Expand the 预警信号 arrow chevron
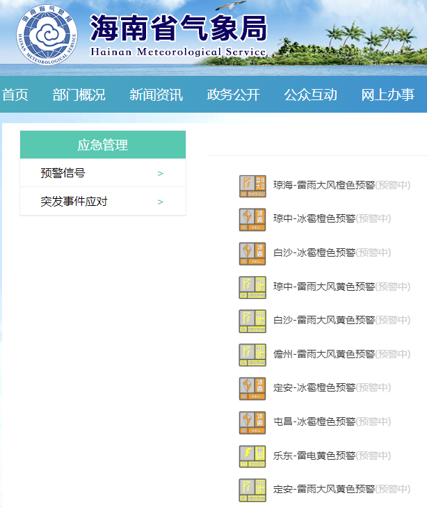This screenshot has width=427, height=507. pos(161,174)
